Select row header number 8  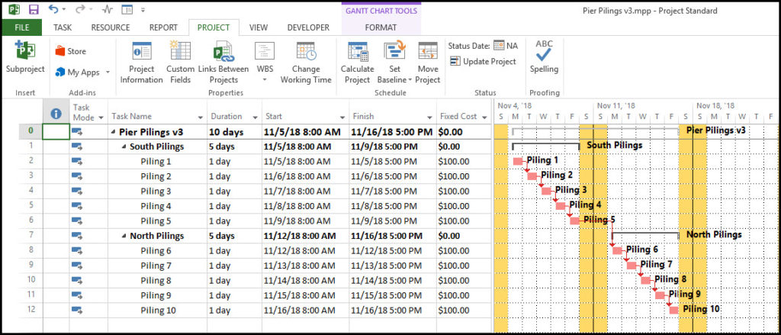[x=31, y=251]
